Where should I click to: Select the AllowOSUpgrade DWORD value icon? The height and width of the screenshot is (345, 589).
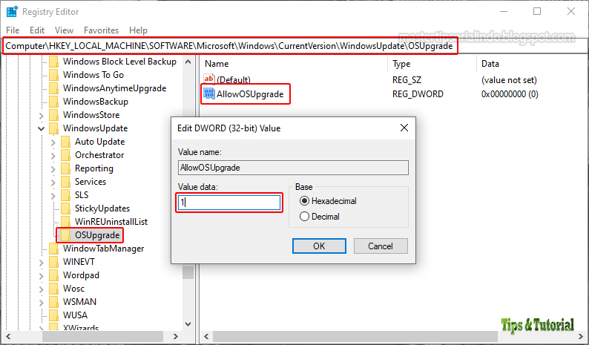[x=209, y=93]
